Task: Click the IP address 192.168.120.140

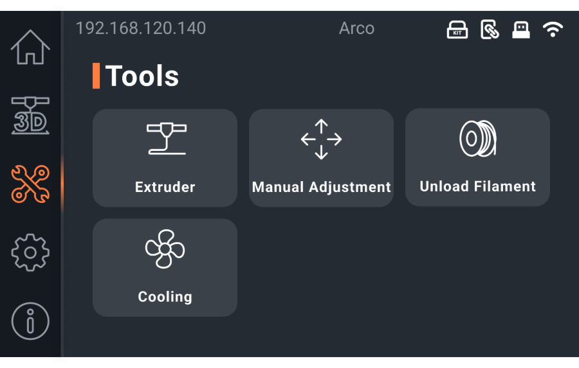Action: pos(141,28)
